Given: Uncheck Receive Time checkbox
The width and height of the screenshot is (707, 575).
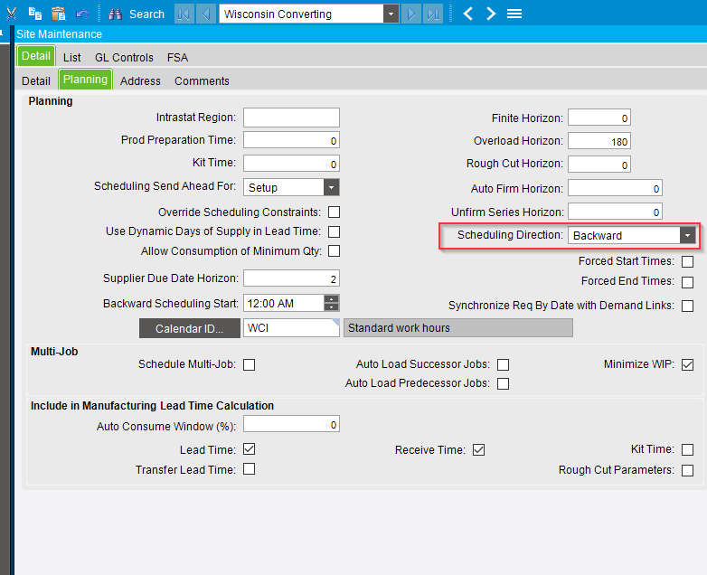Looking at the screenshot, I should click(x=479, y=449).
